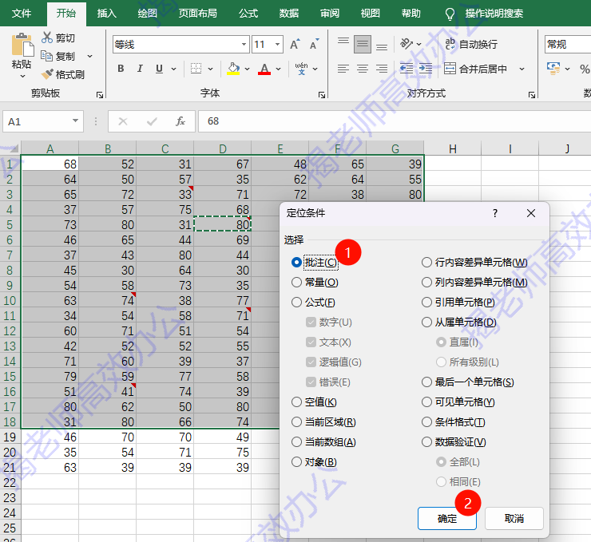
Task: Select the Format Painter brush
Action: tap(47, 73)
